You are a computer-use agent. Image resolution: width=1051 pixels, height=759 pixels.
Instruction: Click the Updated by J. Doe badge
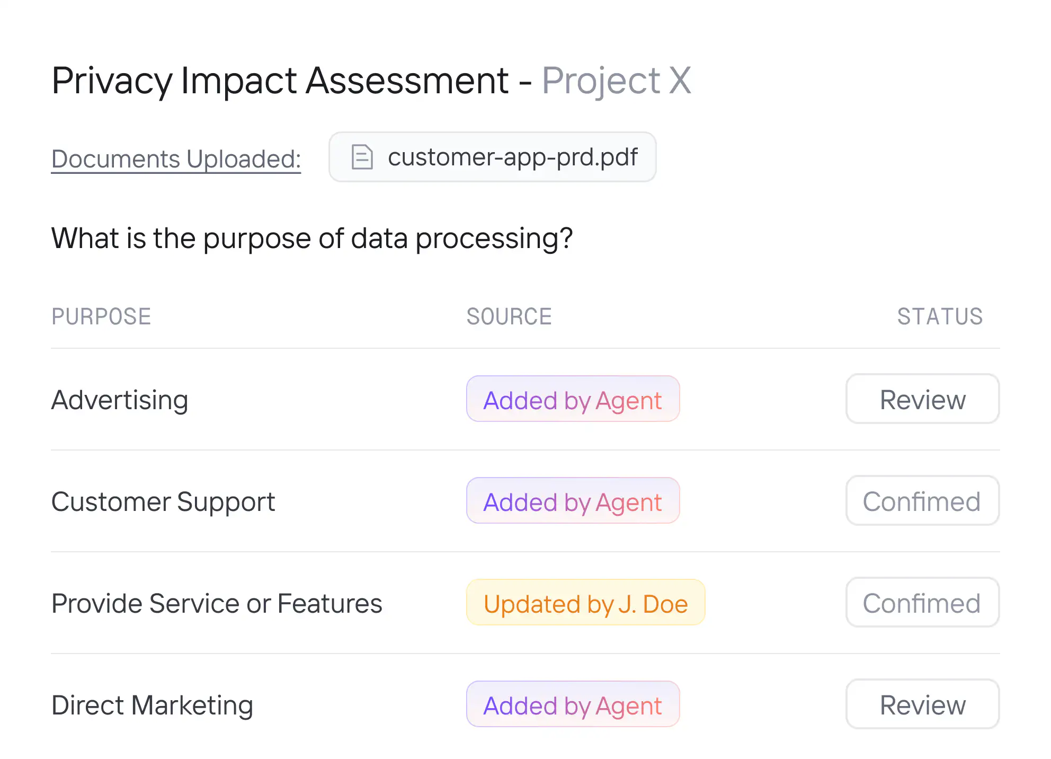pos(585,603)
